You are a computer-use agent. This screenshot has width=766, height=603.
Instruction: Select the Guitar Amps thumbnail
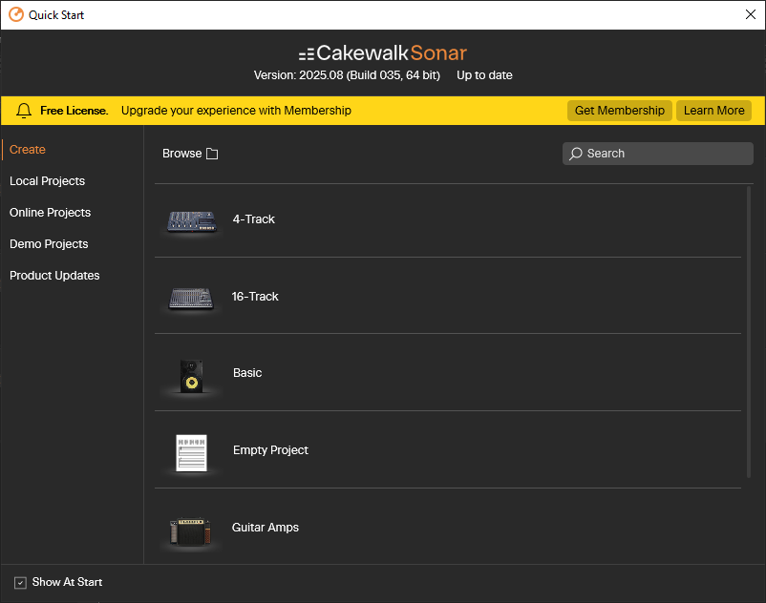pyautogui.click(x=190, y=531)
